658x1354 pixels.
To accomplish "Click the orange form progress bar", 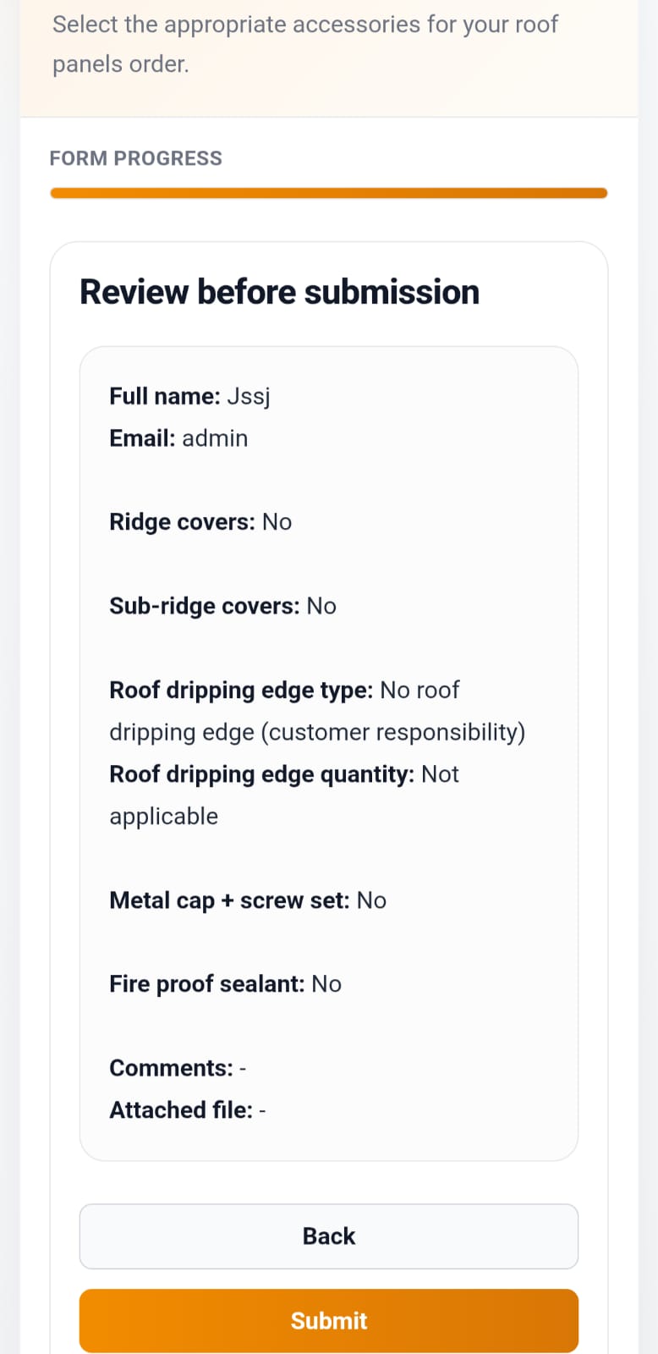I will tap(329, 193).
